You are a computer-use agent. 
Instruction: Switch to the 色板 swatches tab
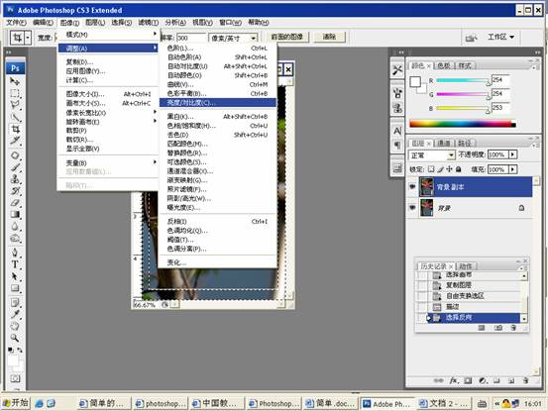click(444, 65)
